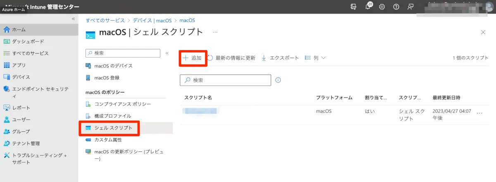Export scripts using エクスポート
The width and height of the screenshot is (496, 182).
pyautogui.click(x=280, y=58)
